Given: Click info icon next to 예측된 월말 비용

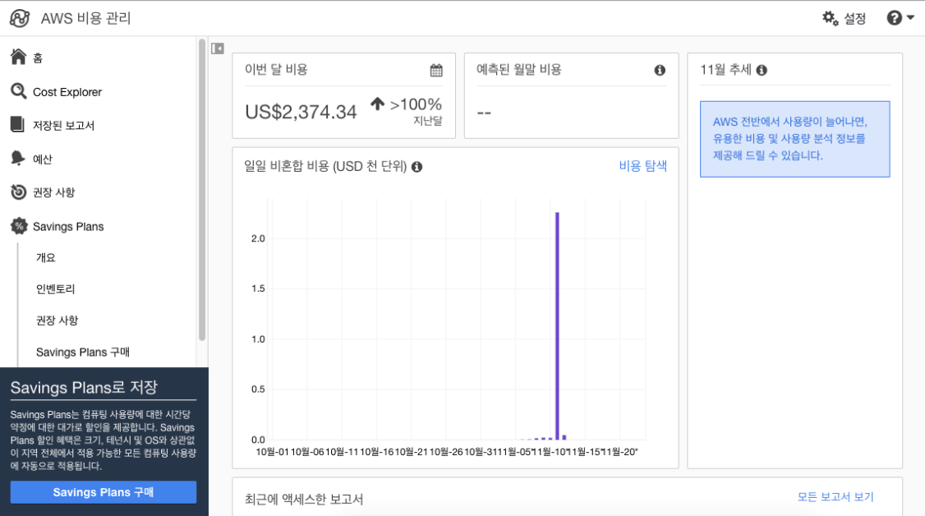Looking at the screenshot, I should pos(660,70).
